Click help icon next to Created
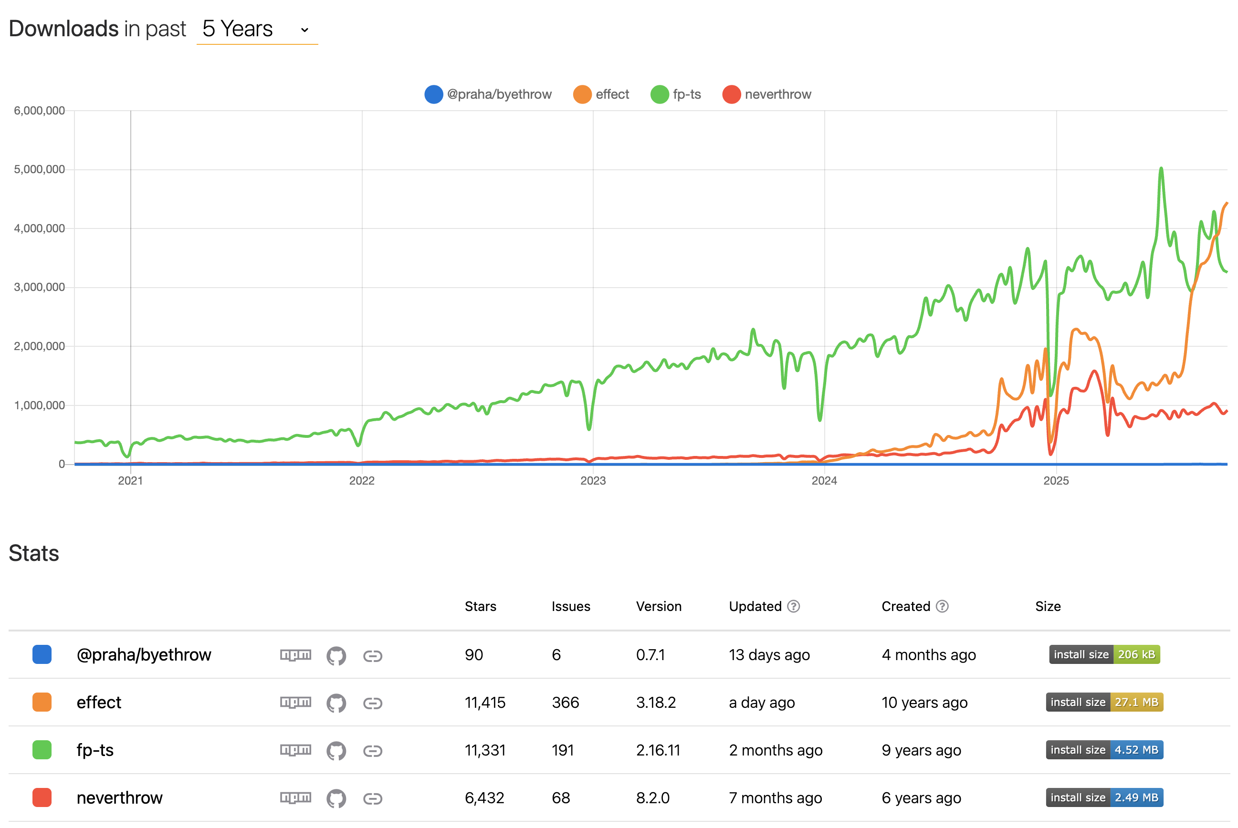The height and width of the screenshot is (828, 1238). tap(942, 606)
